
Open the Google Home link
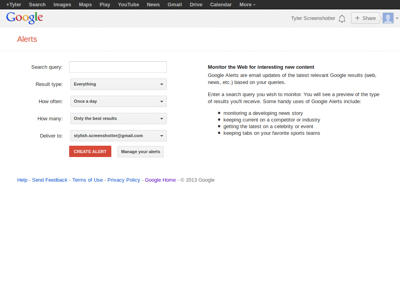[x=160, y=180]
